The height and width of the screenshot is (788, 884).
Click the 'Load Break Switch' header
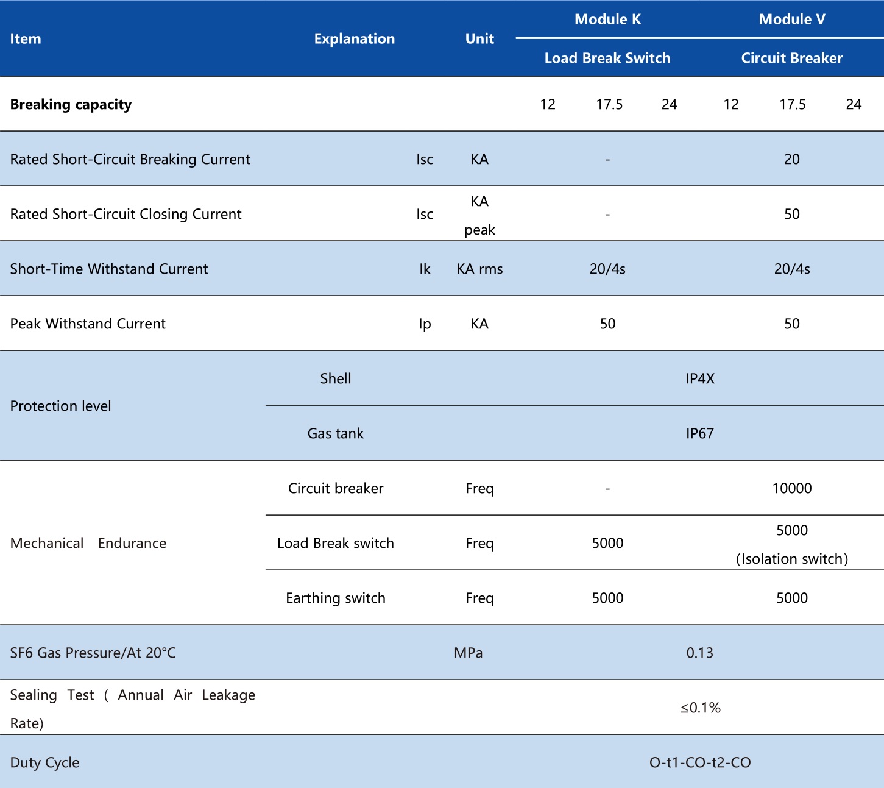[x=607, y=58]
